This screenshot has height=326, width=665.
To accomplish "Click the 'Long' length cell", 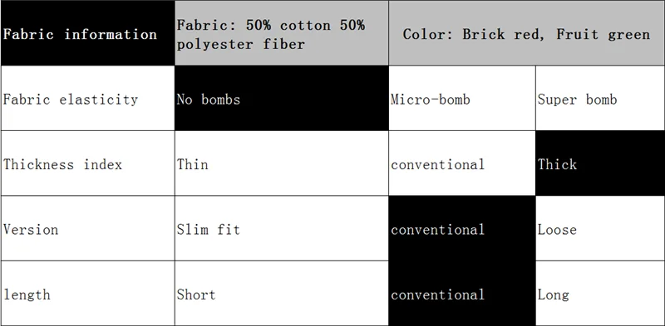I will point(600,294).
